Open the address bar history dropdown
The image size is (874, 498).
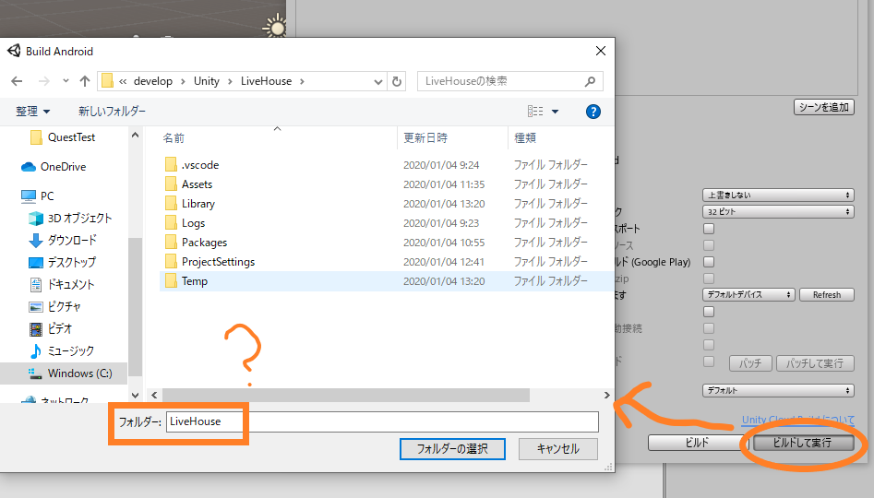[x=377, y=81]
